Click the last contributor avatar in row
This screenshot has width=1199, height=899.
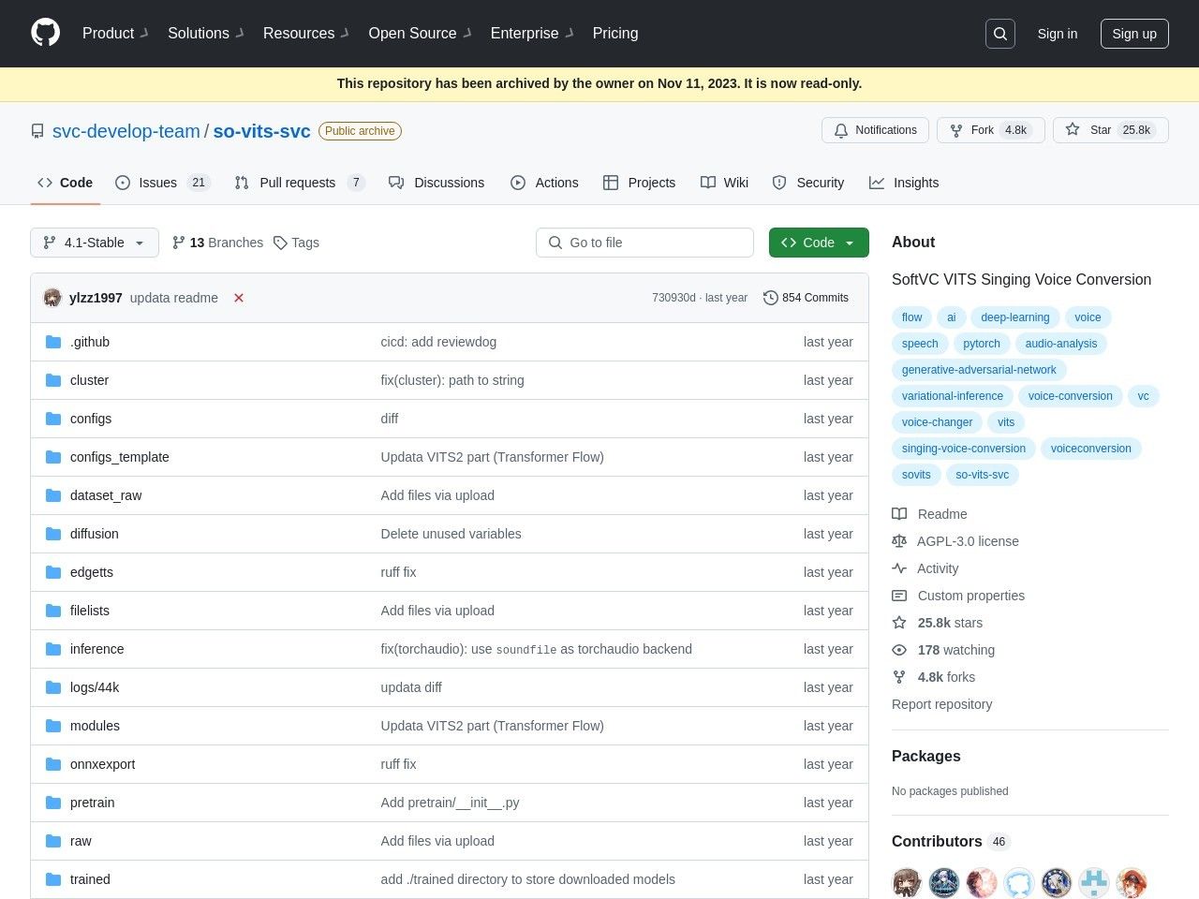(1132, 882)
